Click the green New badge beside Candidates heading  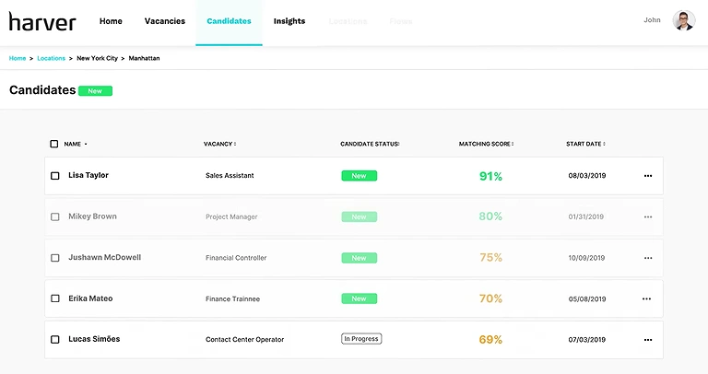pos(95,90)
